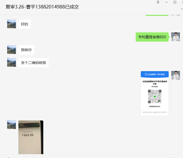Open the 860.00 payment screenshot image
This screenshot has height=158, width=183.
point(31,137)
